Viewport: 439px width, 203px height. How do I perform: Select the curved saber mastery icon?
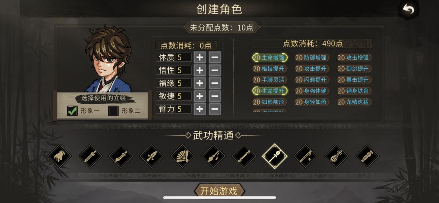(121, 157)
